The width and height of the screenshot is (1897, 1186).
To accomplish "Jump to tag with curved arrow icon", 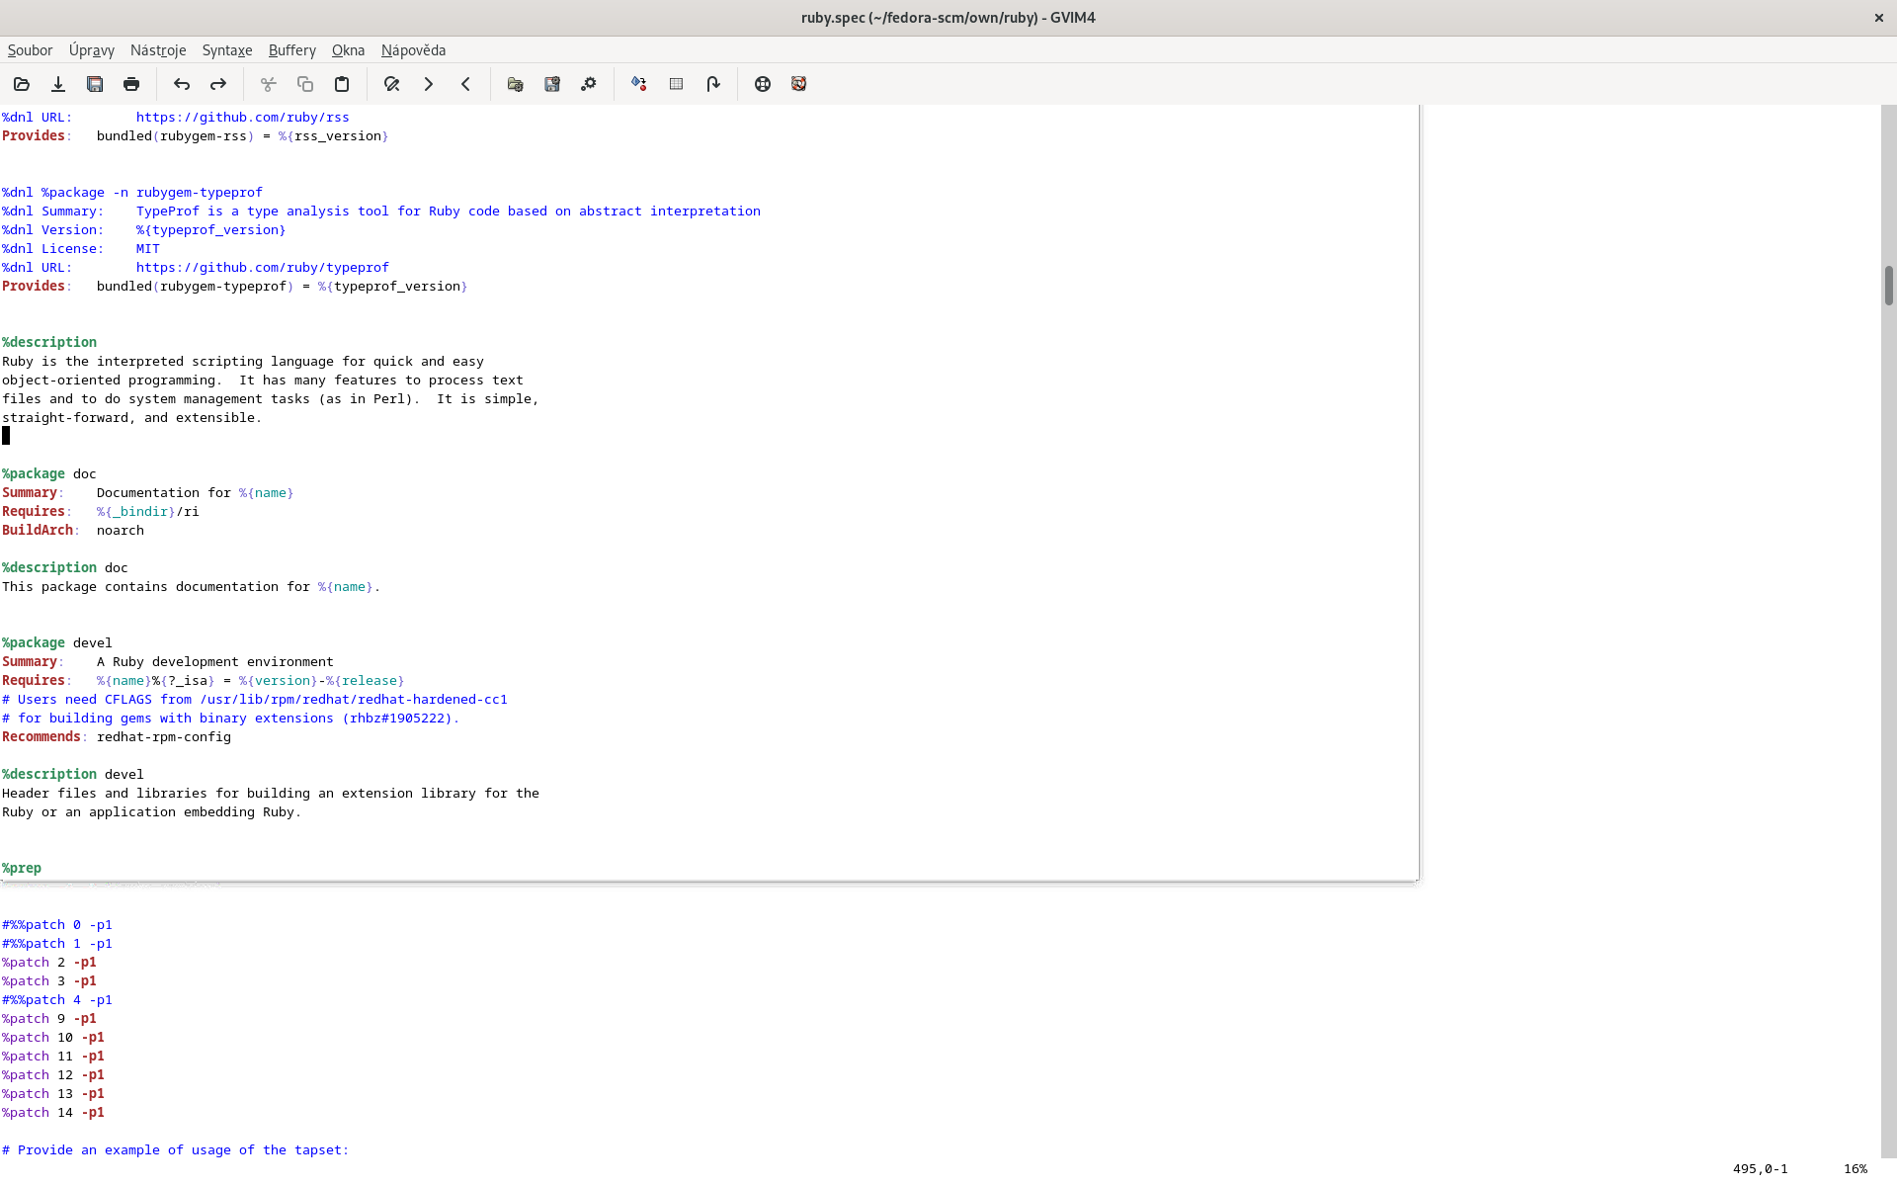I will (x=713, y=84).
